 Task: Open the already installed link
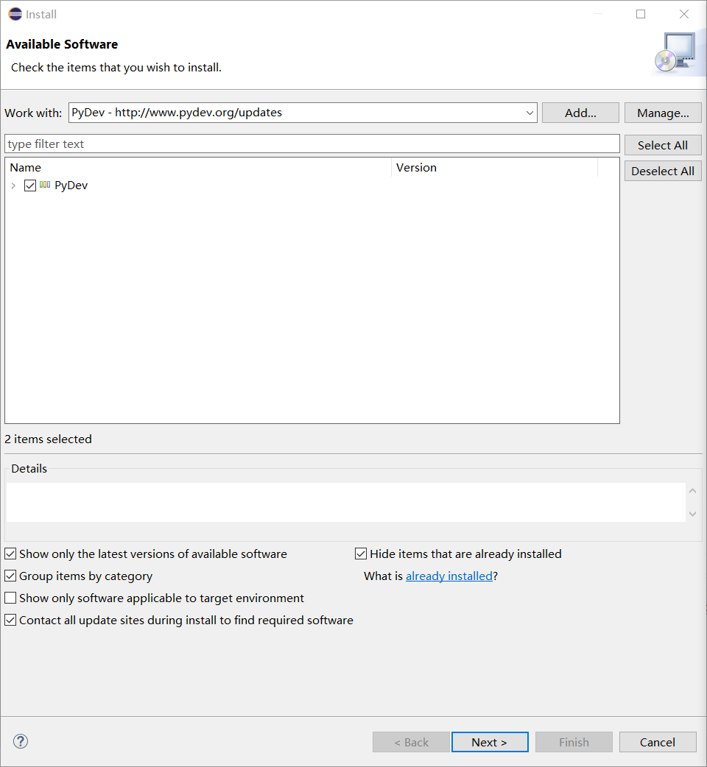click(449, 576)
